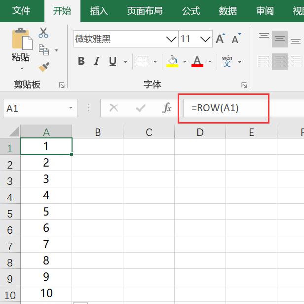Image resolution: width=304 pixels, height=304 pixels.
Task: Switch to the 开始 (Home) tab
Action: click(x=62, y=11)
